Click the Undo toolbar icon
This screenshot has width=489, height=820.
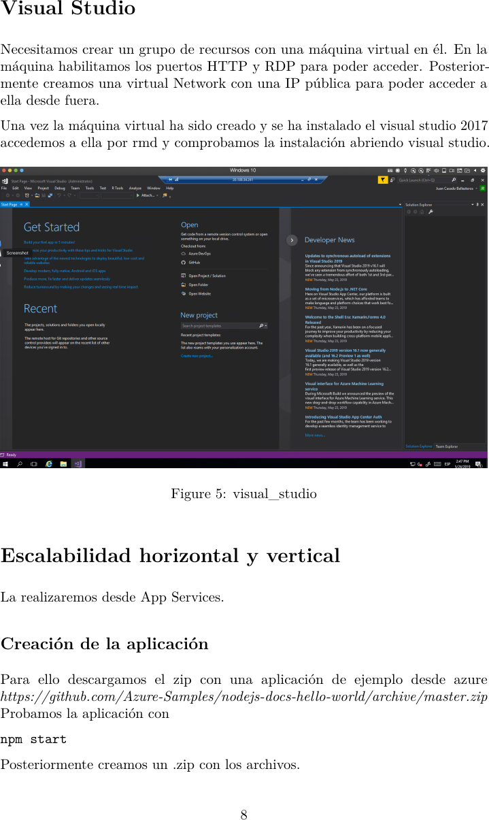(x=59, y=195)
